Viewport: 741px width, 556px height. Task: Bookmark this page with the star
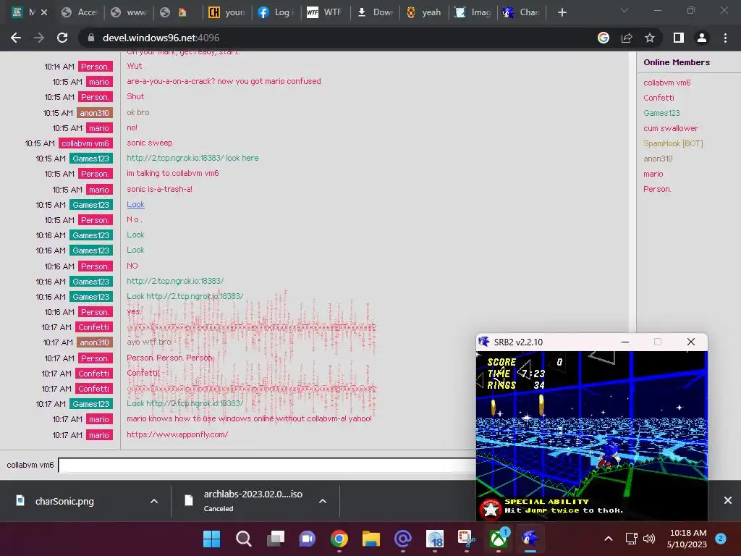650,38
